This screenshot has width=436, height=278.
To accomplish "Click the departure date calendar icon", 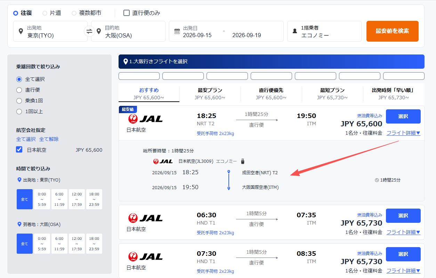I will pyautogui.click(x=177, y=31).
